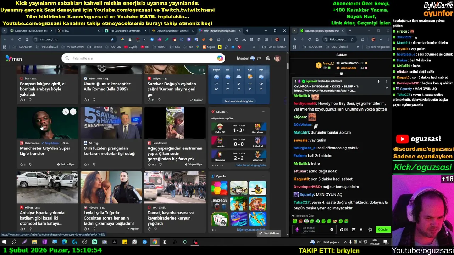This screenshot has width=454, height=255.
Task: Click the green Gönder send button
Action: coord(383,229)
